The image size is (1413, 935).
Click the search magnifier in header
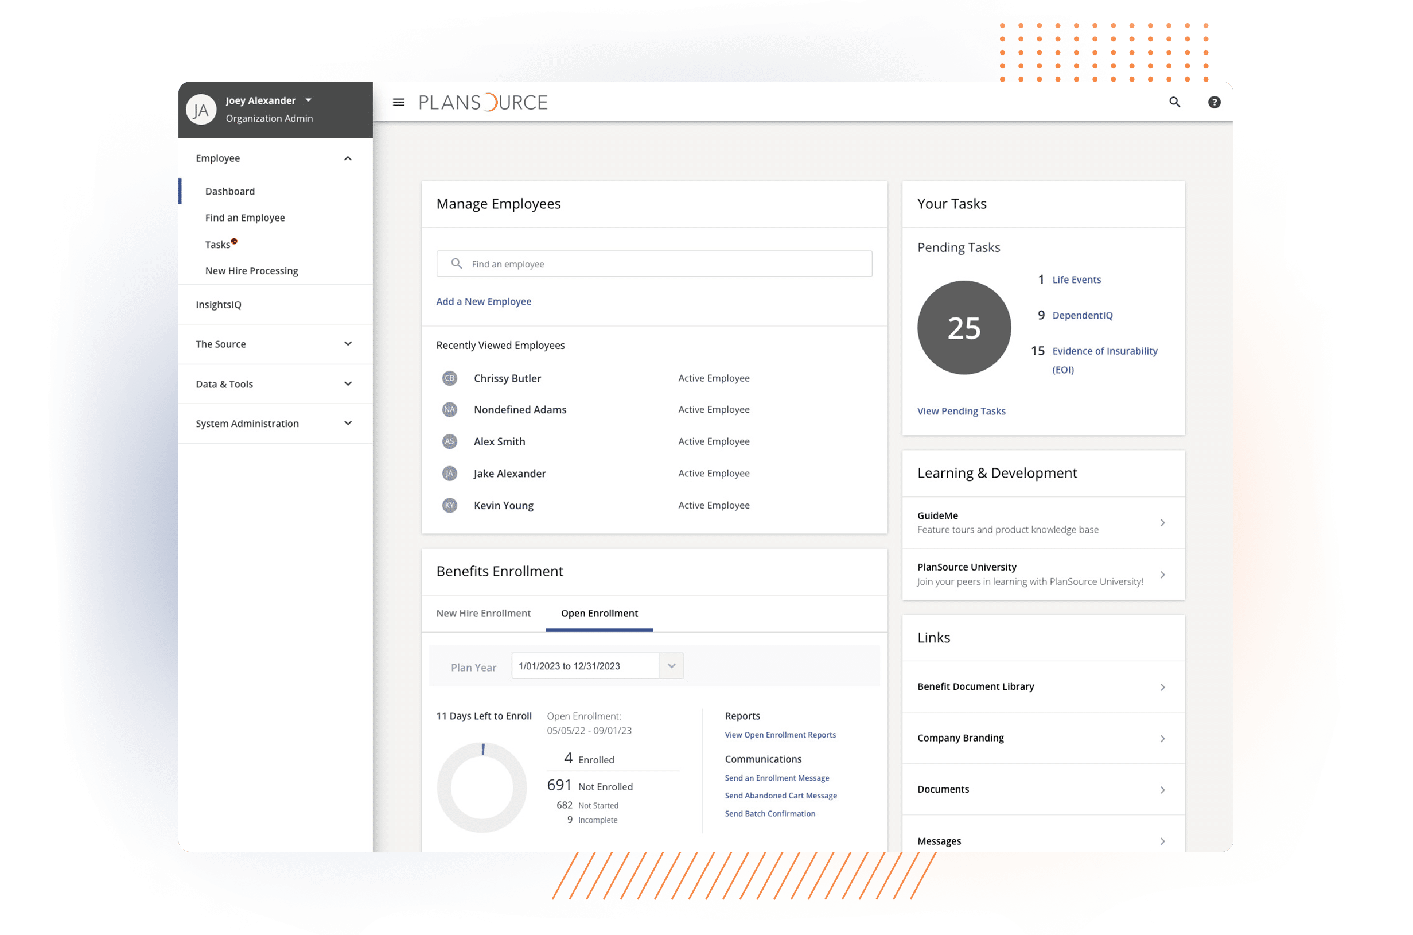1174,103
